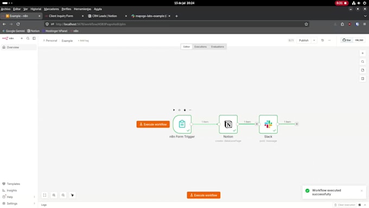Fit canvas to view icon
This screenshot has height=208, width=369.
pos(44,195)
